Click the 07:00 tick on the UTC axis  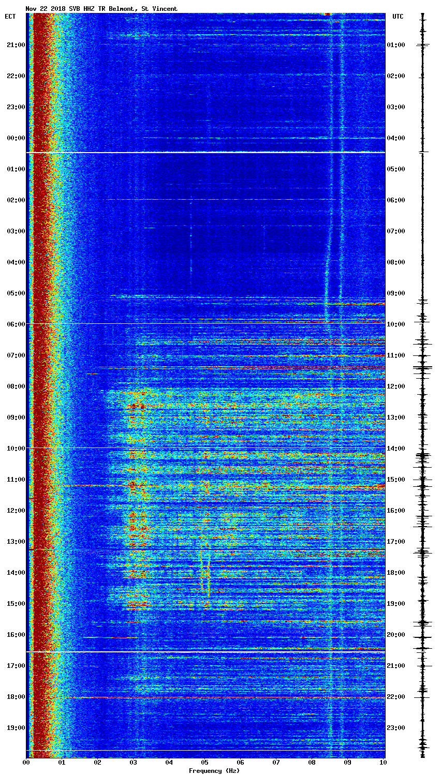tap(396, 231)
